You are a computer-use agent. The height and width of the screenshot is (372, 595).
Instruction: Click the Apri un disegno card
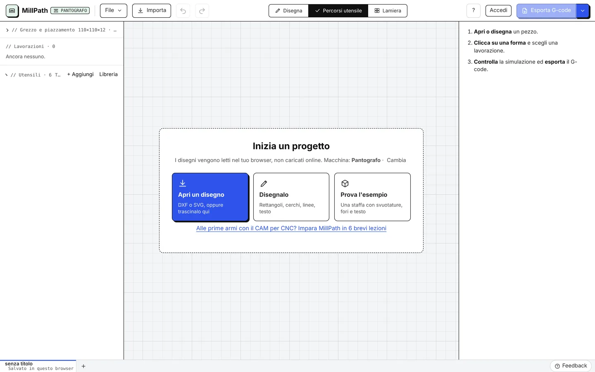point(210,197)
